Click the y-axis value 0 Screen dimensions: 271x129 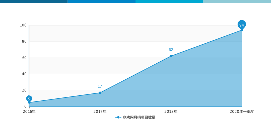(x=25, y=106)
